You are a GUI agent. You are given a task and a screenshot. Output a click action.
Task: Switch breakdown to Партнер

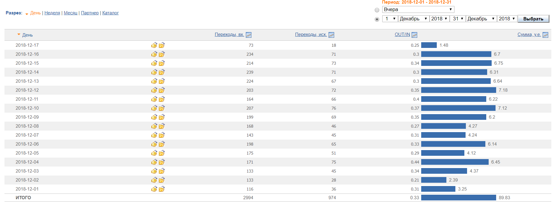[90, 13]
